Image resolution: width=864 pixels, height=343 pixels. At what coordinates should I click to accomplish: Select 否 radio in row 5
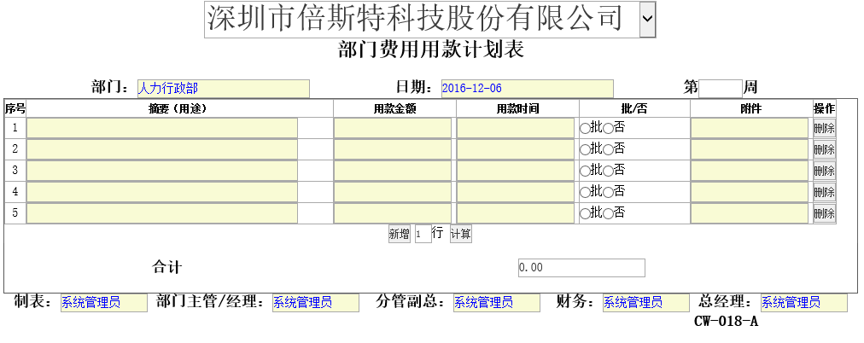coord(607,214)
